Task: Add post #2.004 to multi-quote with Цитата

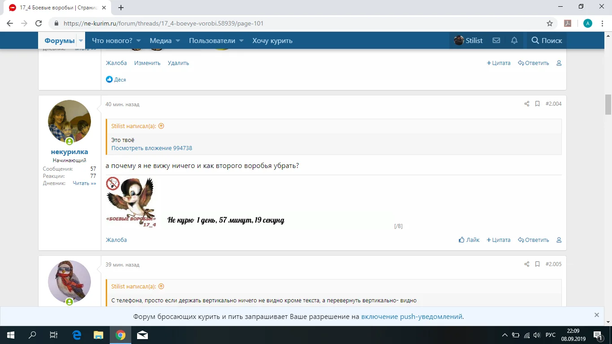Action: pyautogui.click(x=499, y=240)
